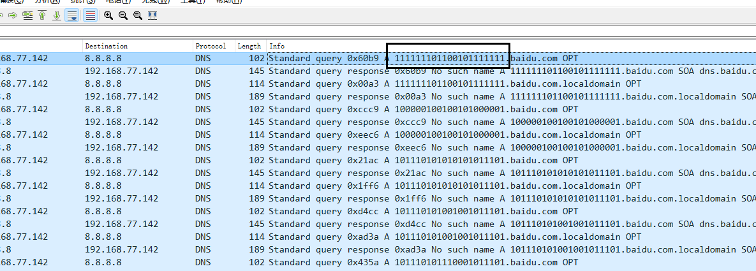
Task: Sort by the Destination column header
Action: coord(137,47)
